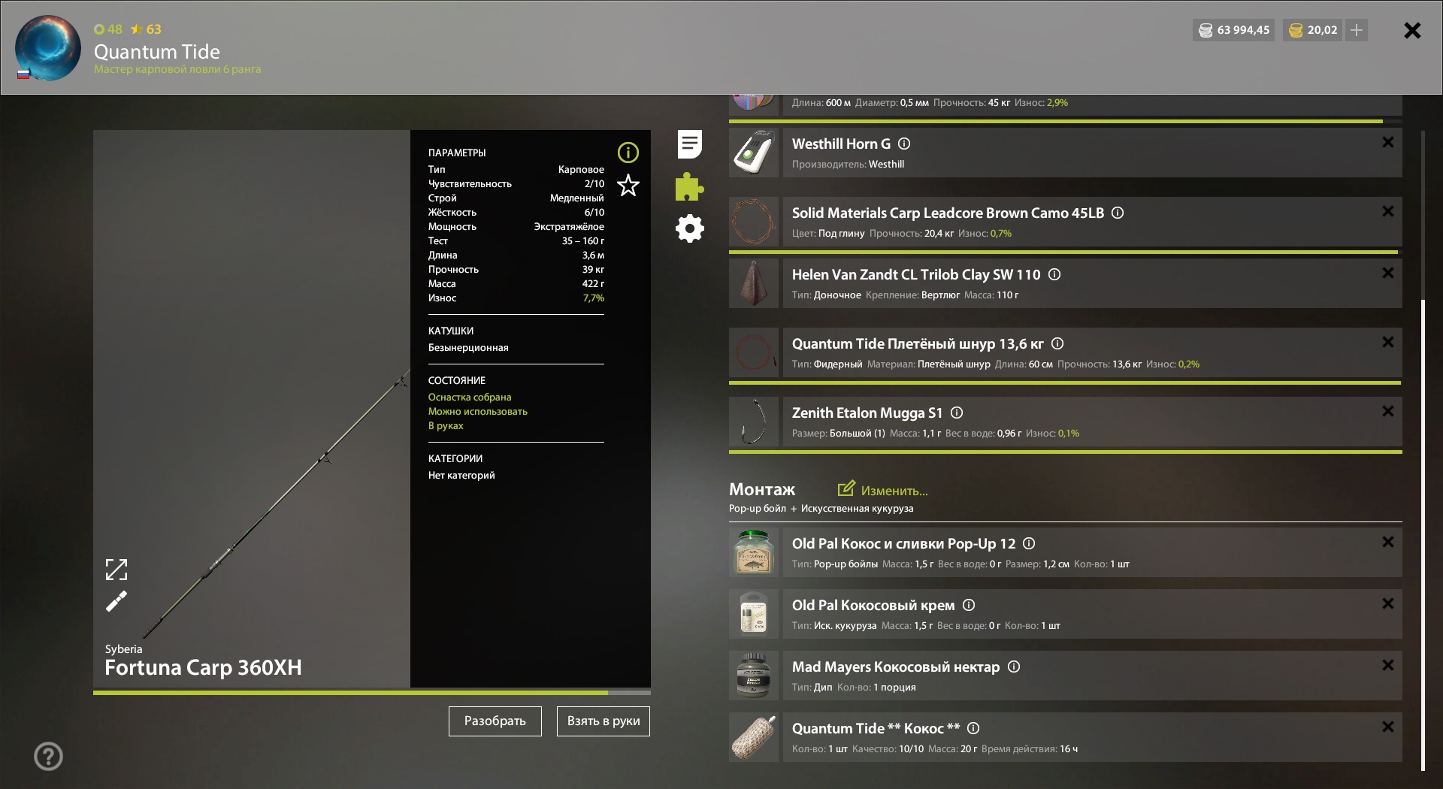Open the gear settings tab

[689, 228]
